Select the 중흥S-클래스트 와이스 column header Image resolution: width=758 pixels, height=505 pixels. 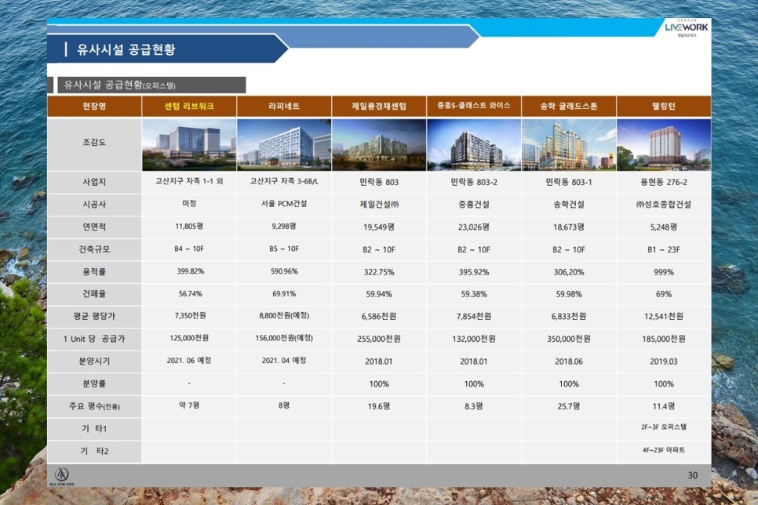pyautogui.click(x=474, y=107)
